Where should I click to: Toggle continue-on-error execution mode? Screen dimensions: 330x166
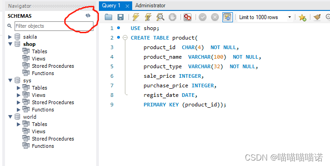click(x=187, y=17)
